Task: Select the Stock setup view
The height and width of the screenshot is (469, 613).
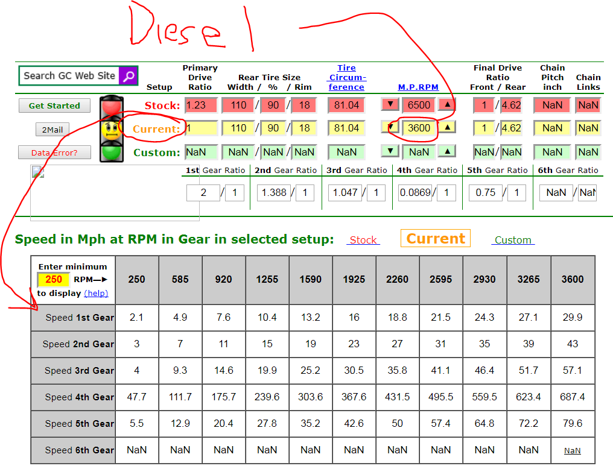Action: [363, 240]
